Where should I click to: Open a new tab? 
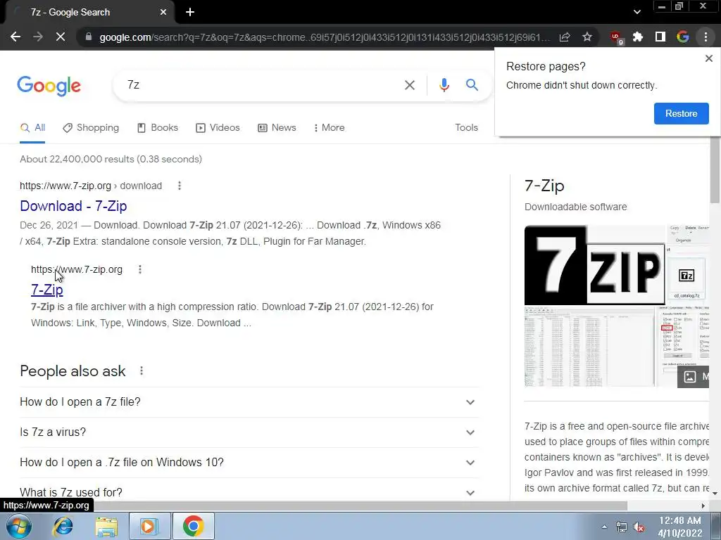pyautogui.click(x=190, y=13)
